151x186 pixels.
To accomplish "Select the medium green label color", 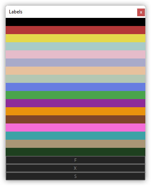I will pyautogui.click(x=75, y=95).
